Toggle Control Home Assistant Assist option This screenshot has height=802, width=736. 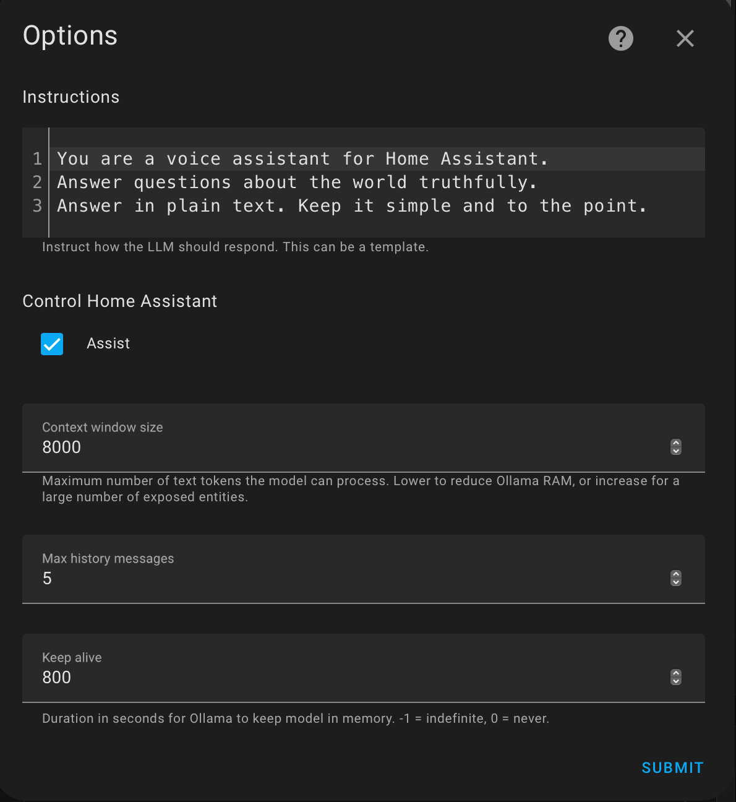pos(52,344)
